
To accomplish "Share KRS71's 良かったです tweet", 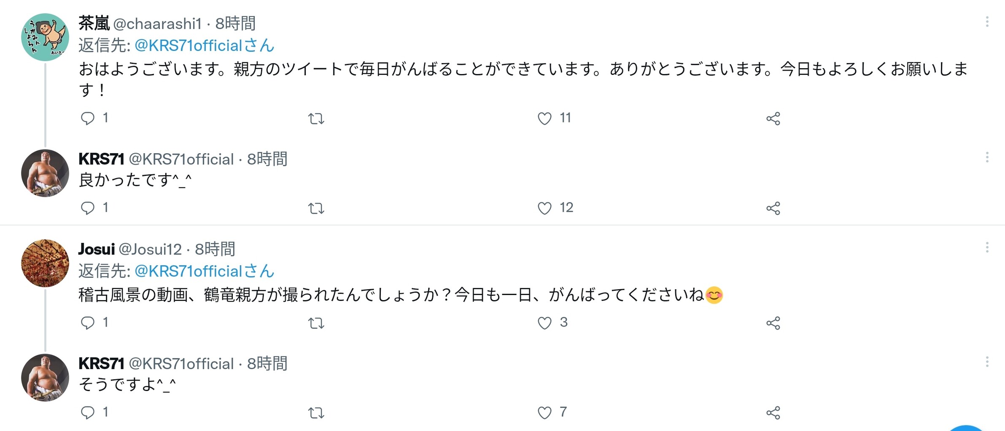I will (773, 208).
